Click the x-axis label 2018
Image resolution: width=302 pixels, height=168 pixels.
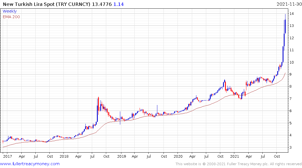(x=64, y=156)
